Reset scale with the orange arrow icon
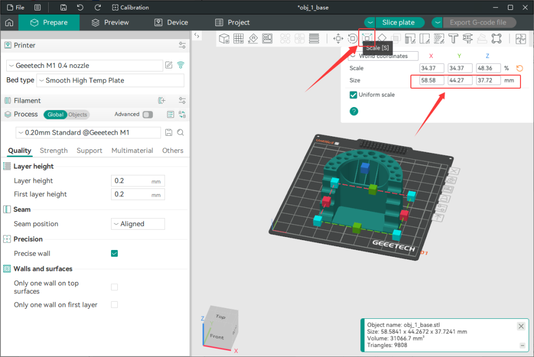The width and height of the screenshot is (534, 357). coord(519,68)
